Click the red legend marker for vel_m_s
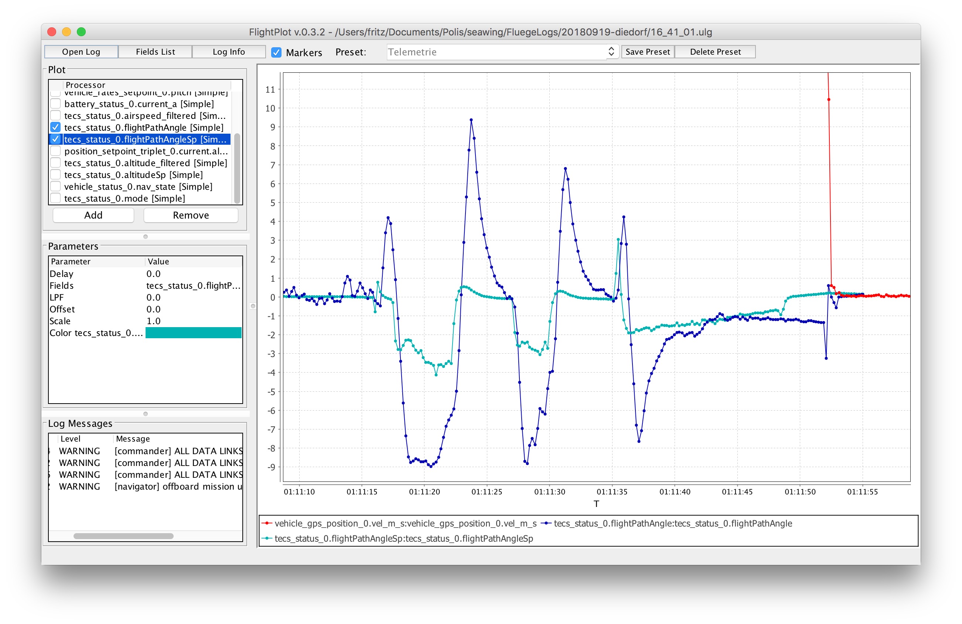This screenshot has width=962, height=624. point(267,524)
